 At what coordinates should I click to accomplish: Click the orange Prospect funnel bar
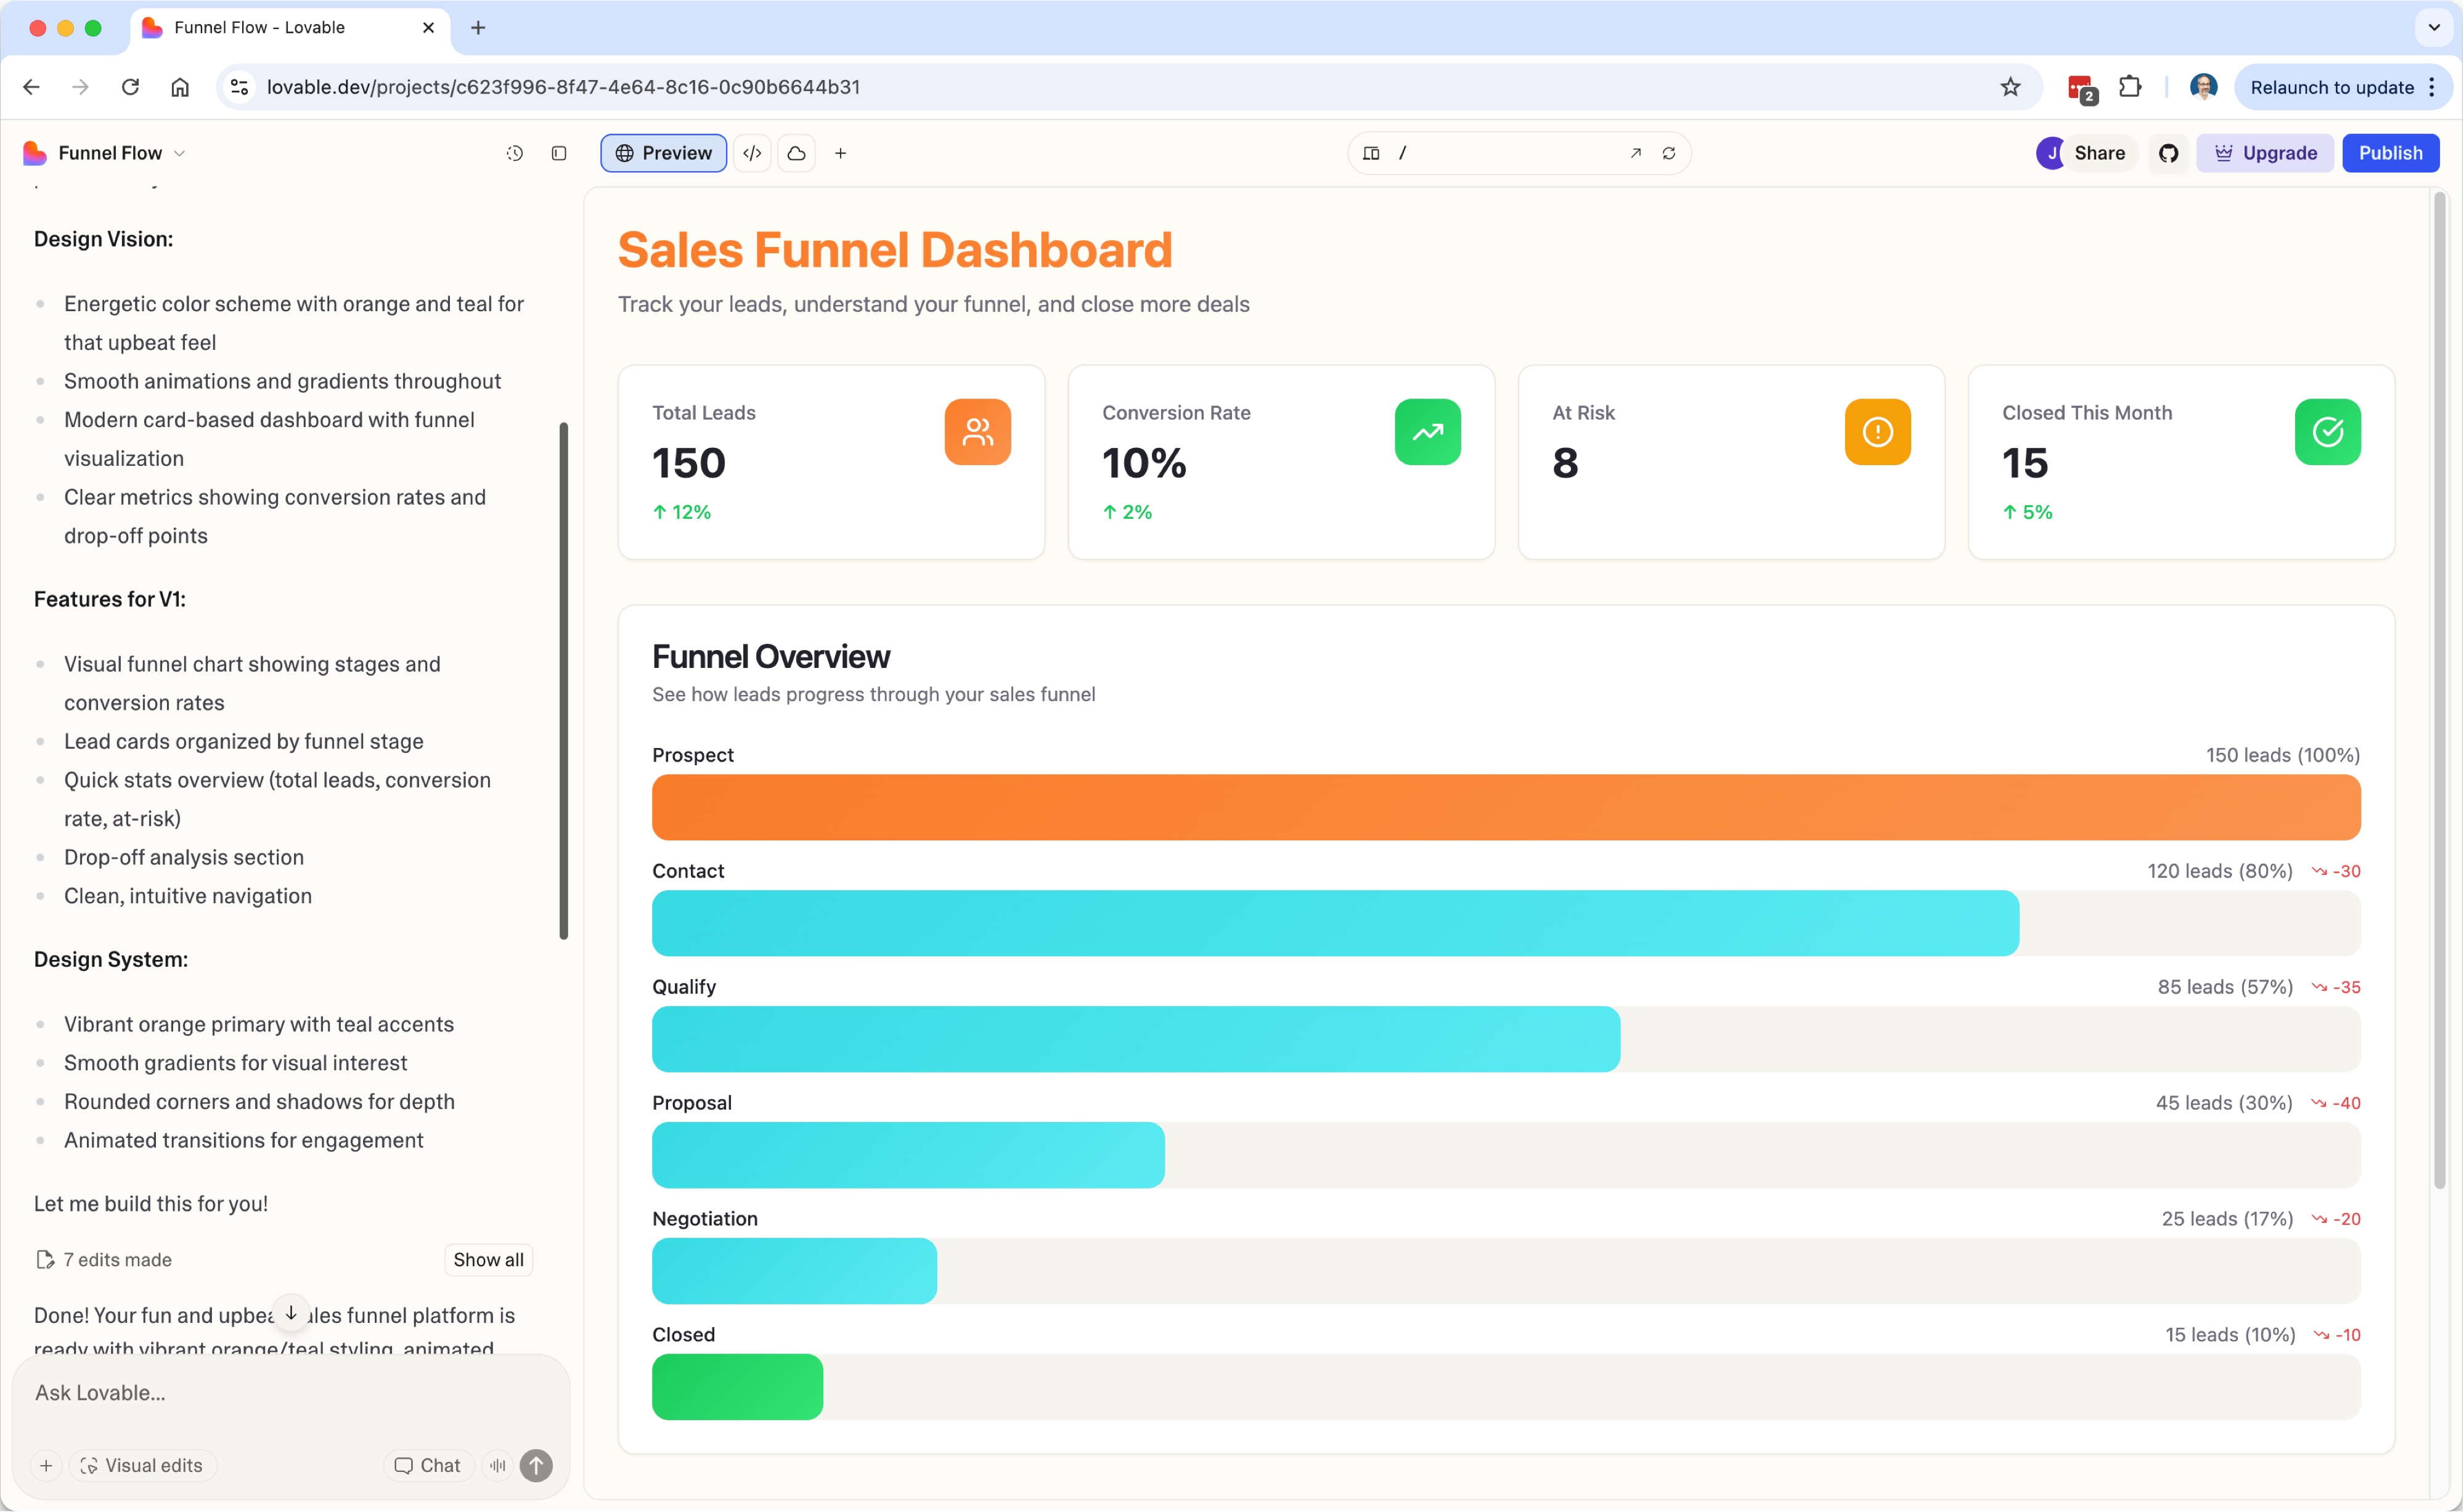(1506, 807)
